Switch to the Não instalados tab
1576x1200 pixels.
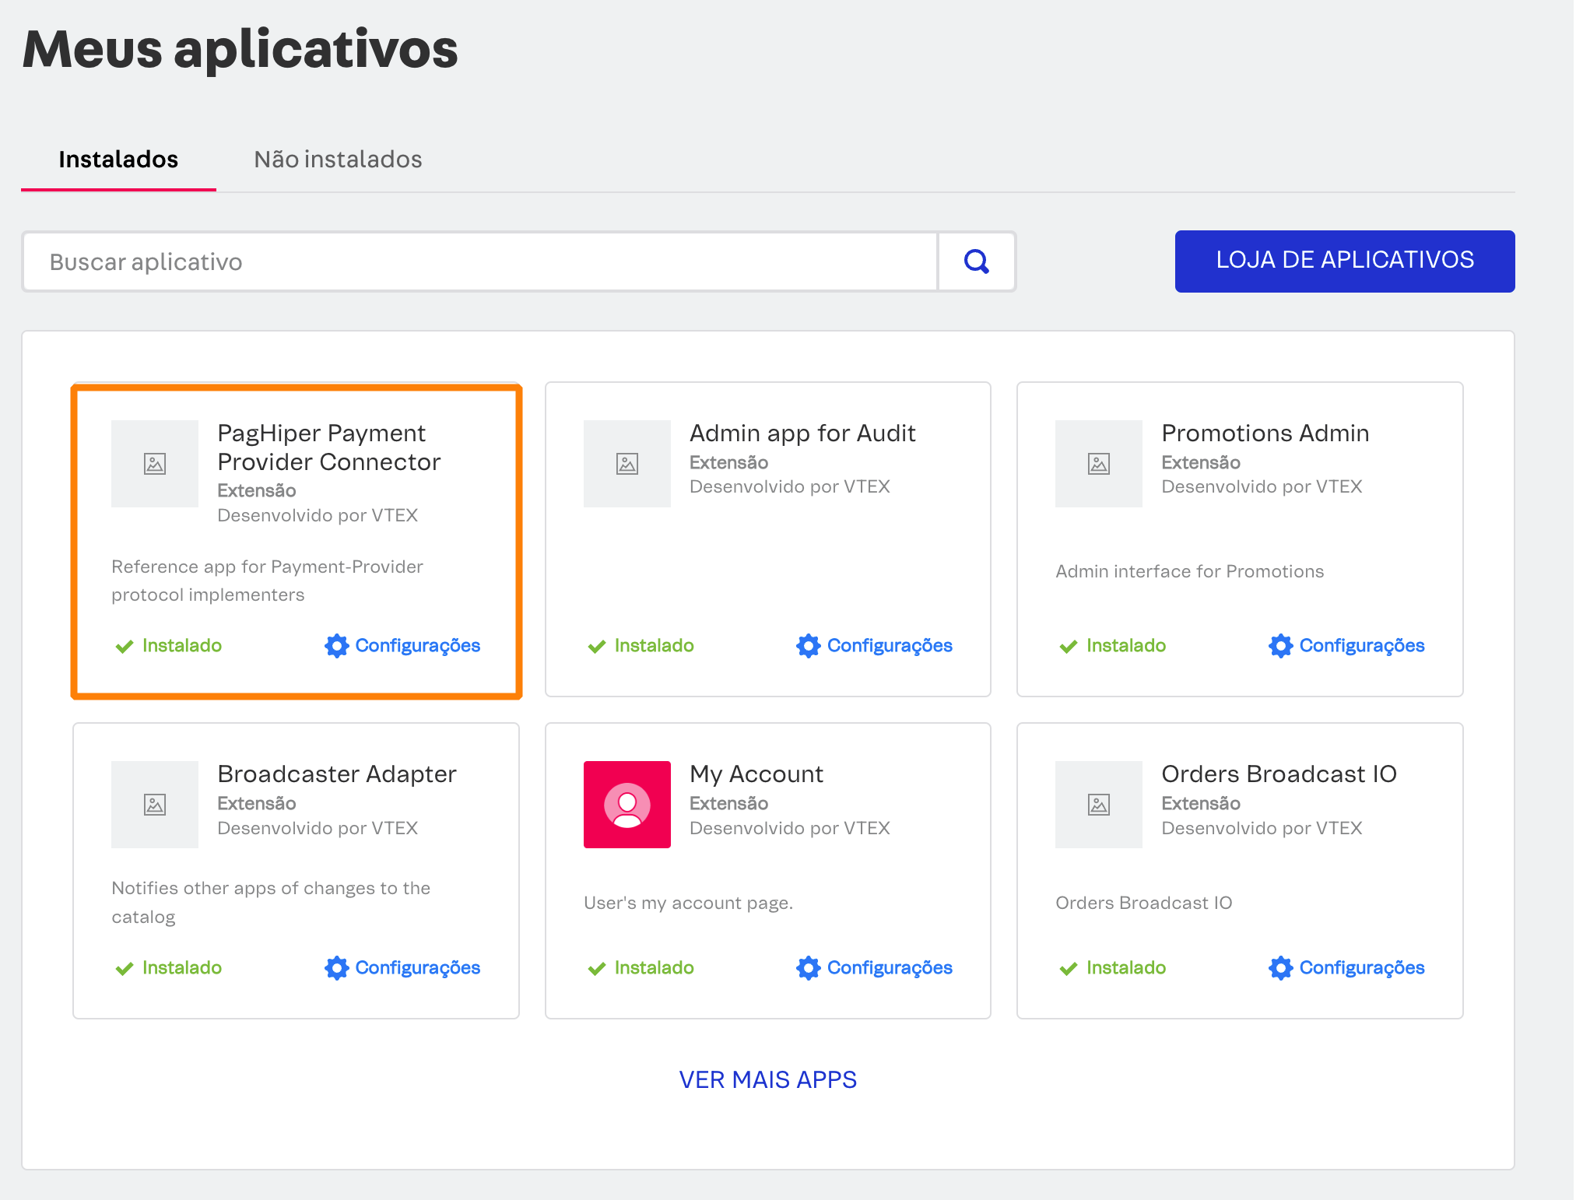click(338, 160)
